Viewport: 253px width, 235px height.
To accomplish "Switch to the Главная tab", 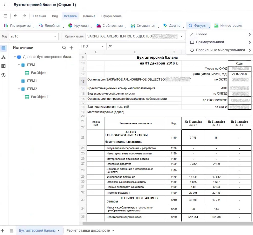I will click(40, 16).
